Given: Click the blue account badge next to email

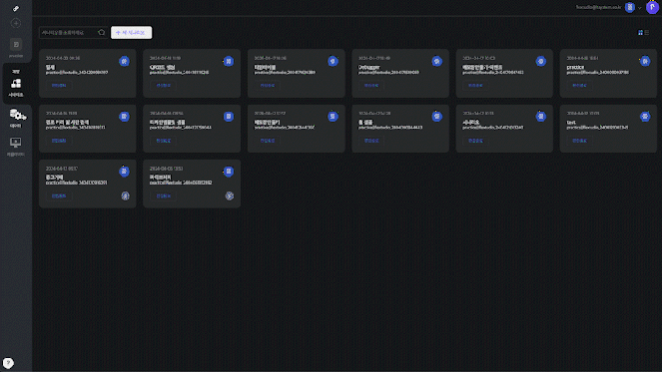Looking at the screenshot, I should point(630,7).
